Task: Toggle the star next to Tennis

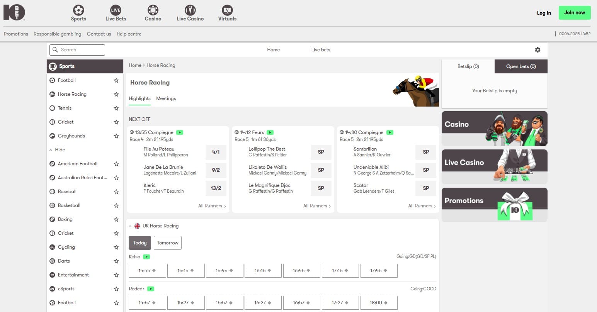Action: (116, 108)
